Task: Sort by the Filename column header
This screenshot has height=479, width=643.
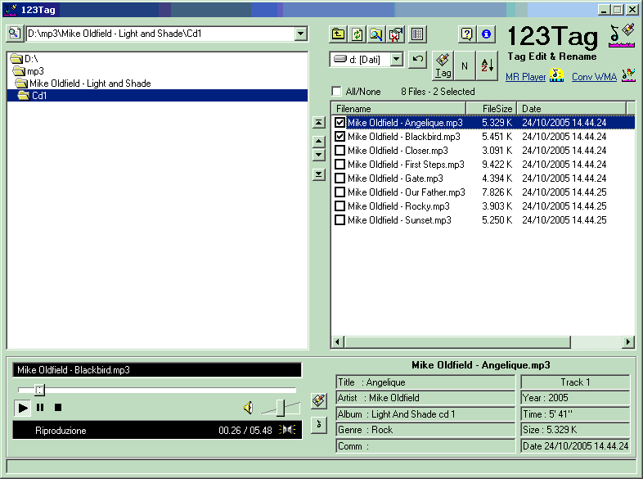Action: click(x=398, y=109)
